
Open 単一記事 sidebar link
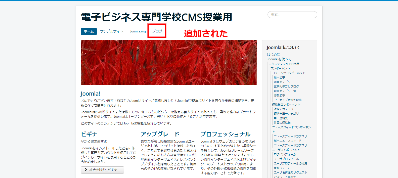tap(280, 77)
